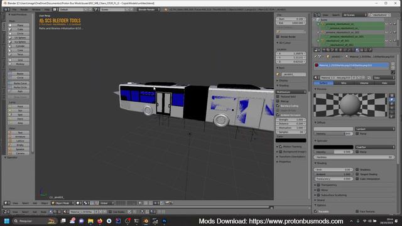Open the Blender Render engine dropdown
The height and width of the screenshot is (226, 402).
coord(148,9)
